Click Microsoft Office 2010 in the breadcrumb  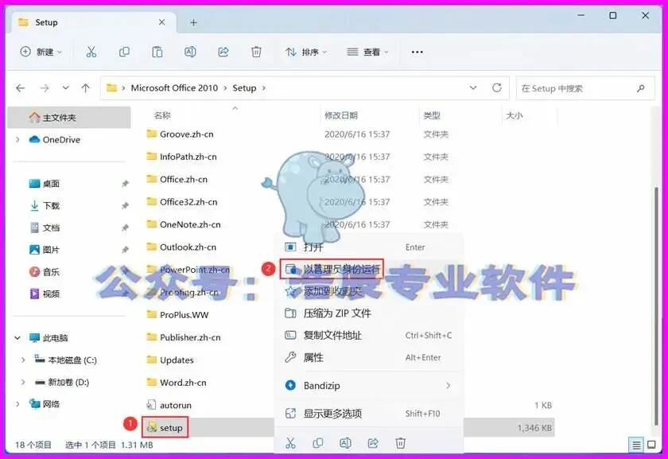click(174, 88)
